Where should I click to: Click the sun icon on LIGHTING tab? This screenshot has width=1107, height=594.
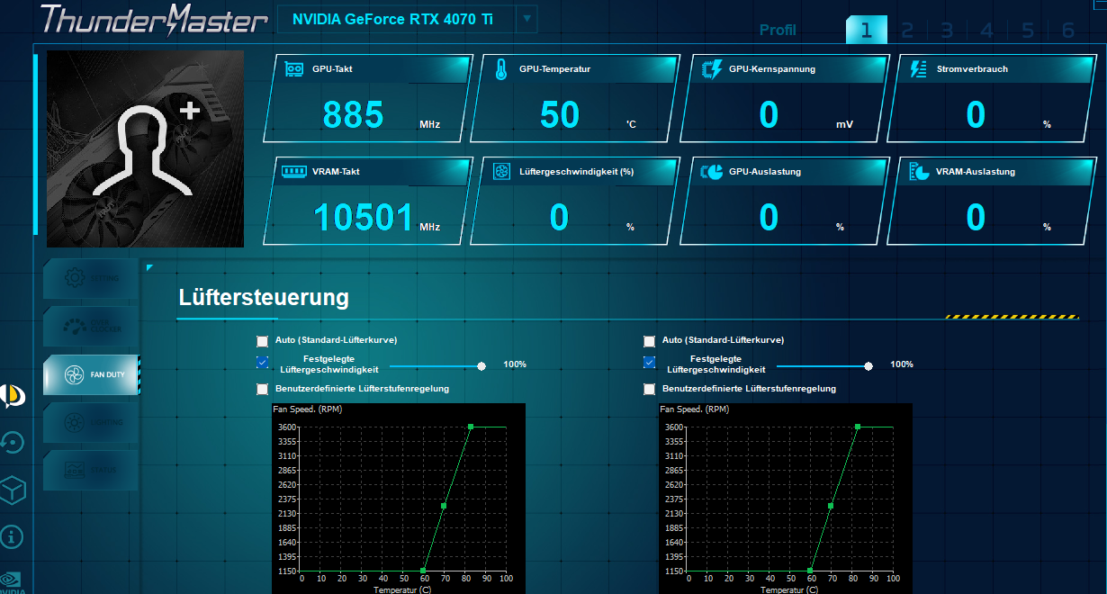click(x=76, y=421)
